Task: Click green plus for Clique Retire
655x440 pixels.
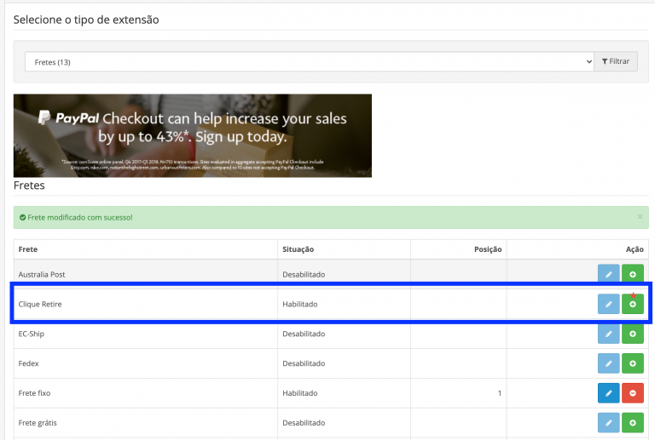Action: click(x=632, y=304)
